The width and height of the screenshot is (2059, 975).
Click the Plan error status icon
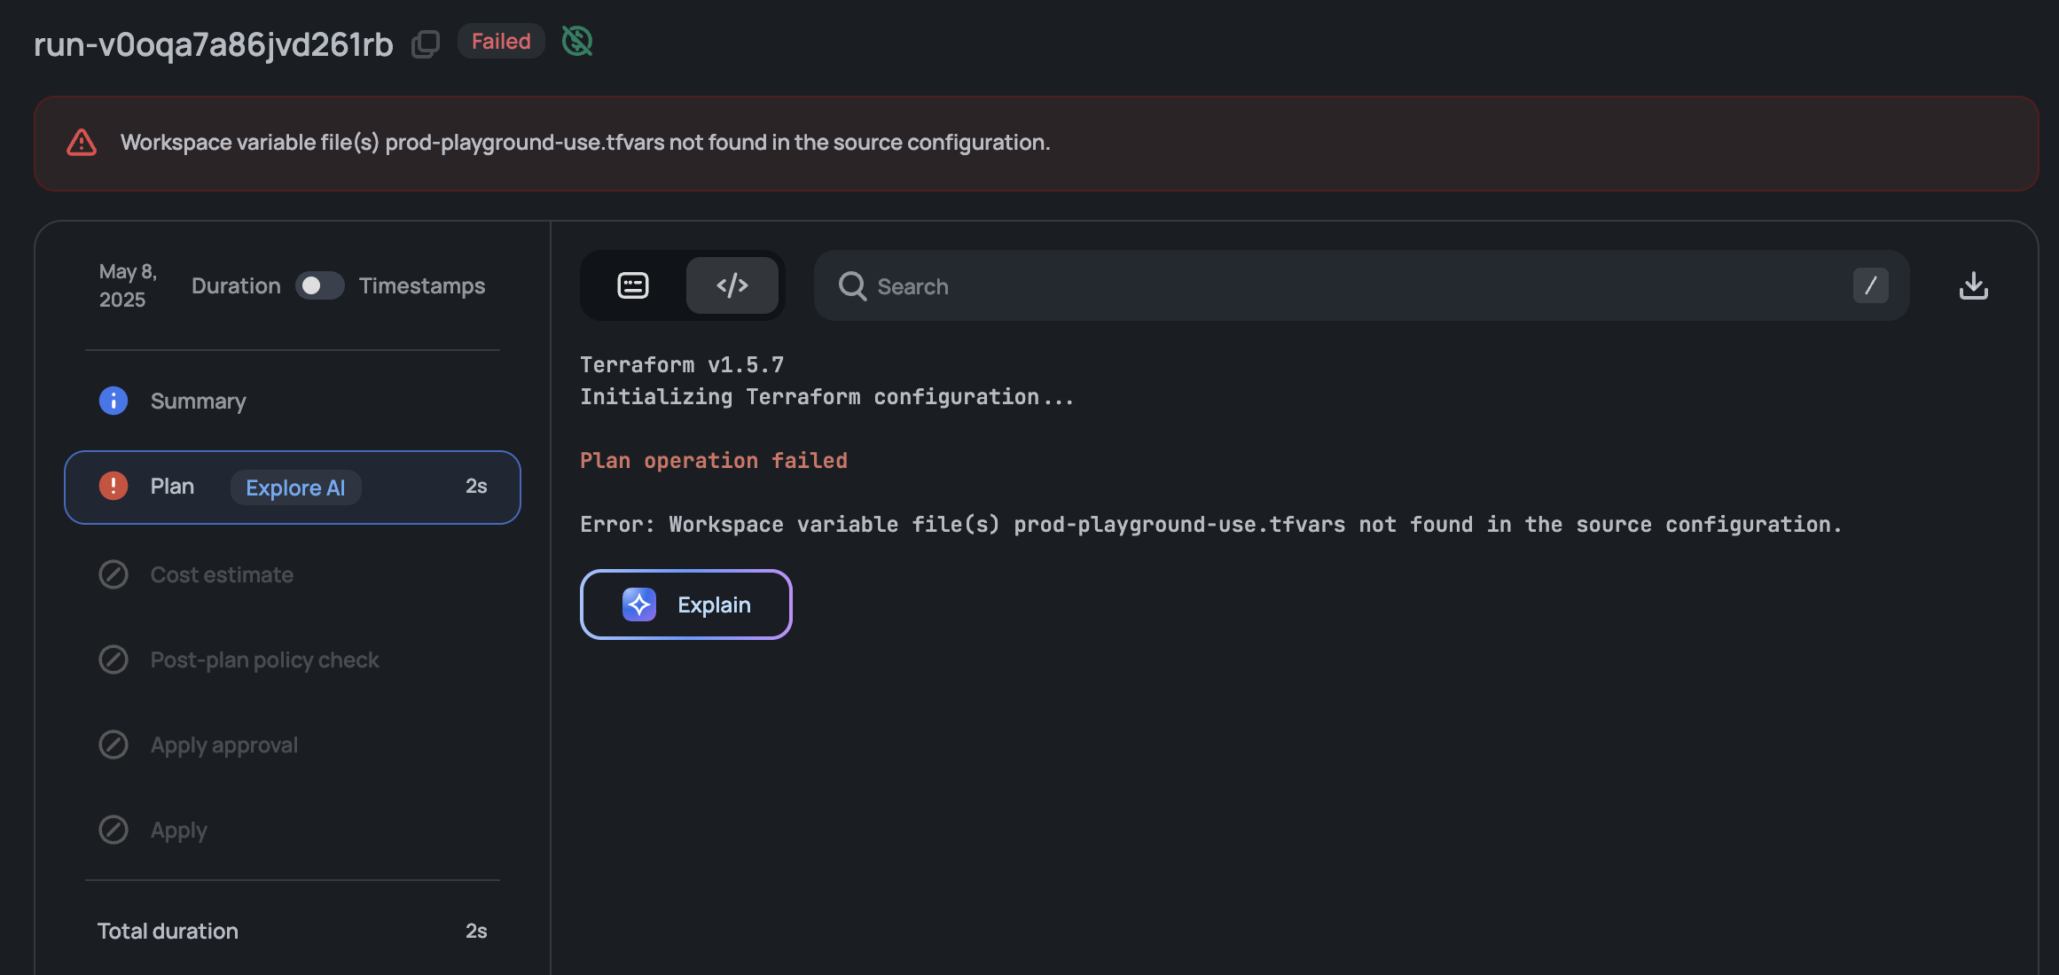[x=114, y=486]
